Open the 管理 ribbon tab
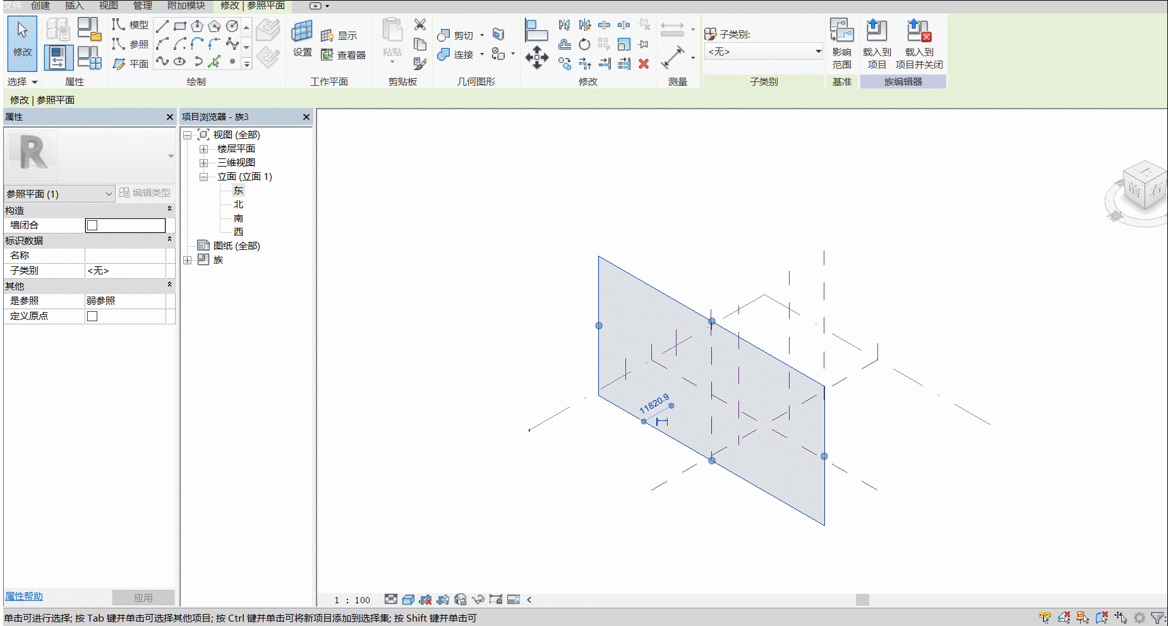 coord(142,6)
